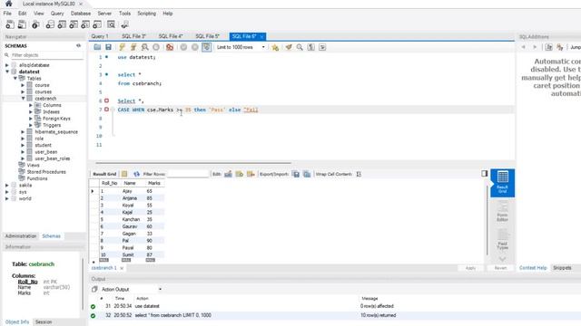Reconnect to DBMS toolbar icon
This screenshot has height=326, width=581.
click(124, 24)
